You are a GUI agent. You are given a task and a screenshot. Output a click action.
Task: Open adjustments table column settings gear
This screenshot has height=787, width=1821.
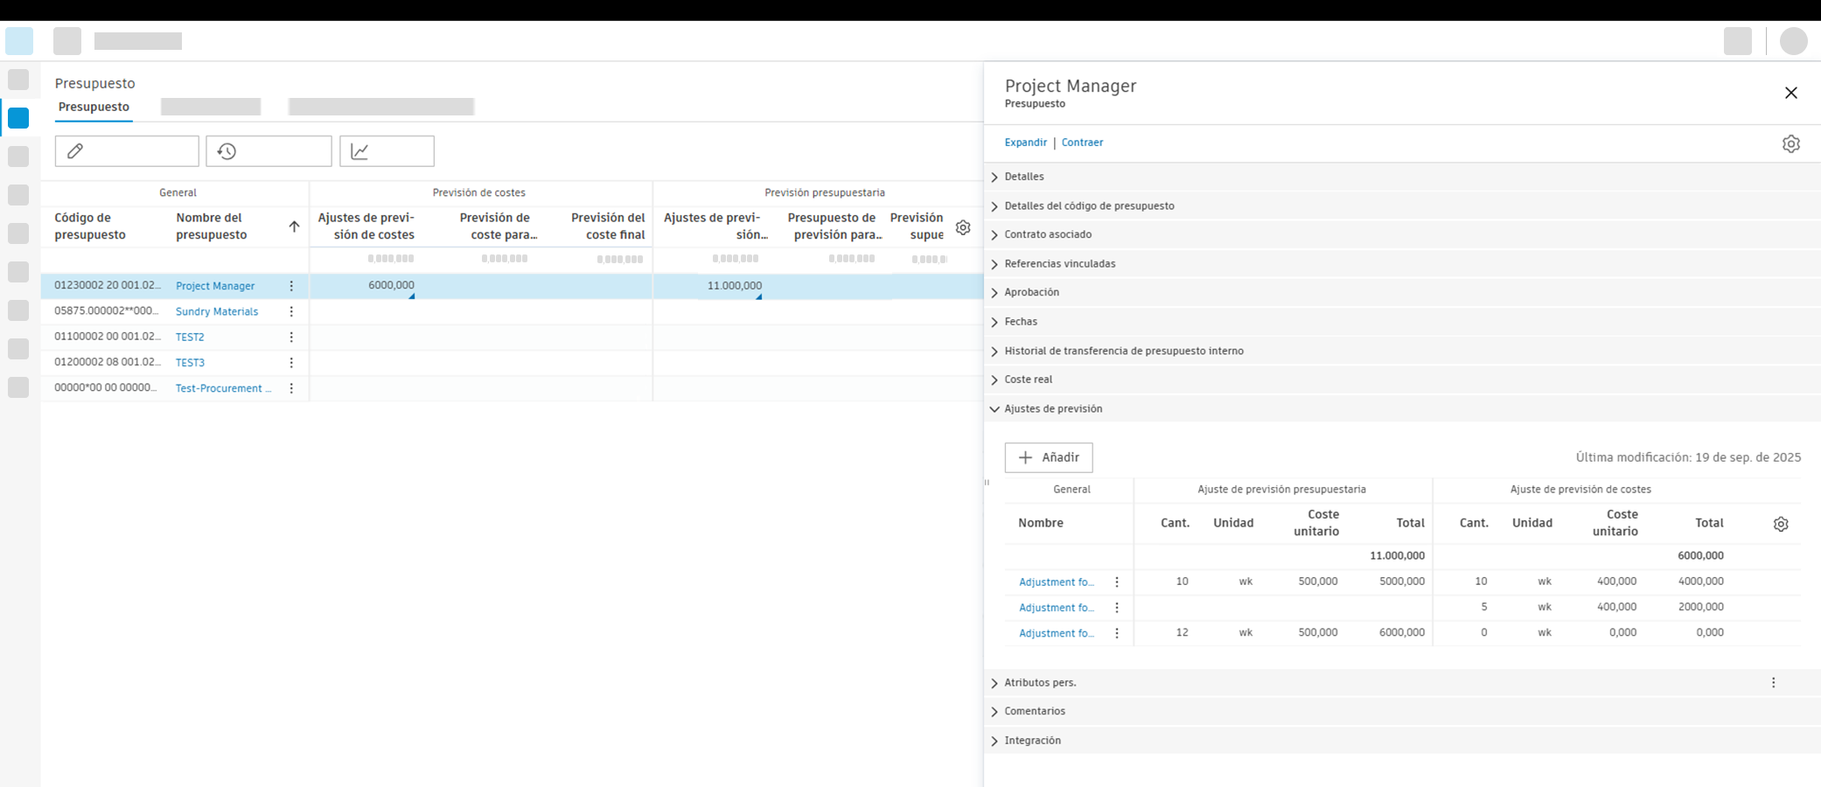click(1781, 524)
